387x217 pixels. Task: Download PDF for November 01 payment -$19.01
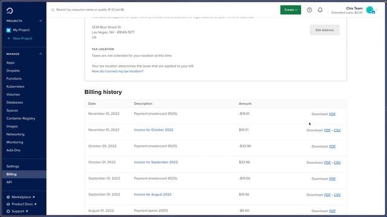(332, 114)
